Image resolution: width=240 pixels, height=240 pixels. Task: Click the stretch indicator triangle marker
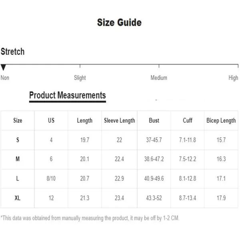coord(3,67)
